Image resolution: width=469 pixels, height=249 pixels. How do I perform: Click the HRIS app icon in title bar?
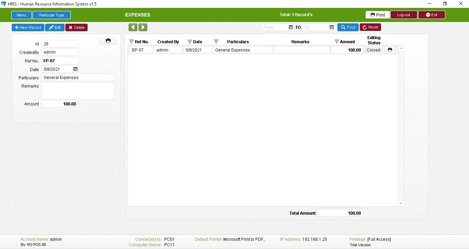tap(4, 4)
